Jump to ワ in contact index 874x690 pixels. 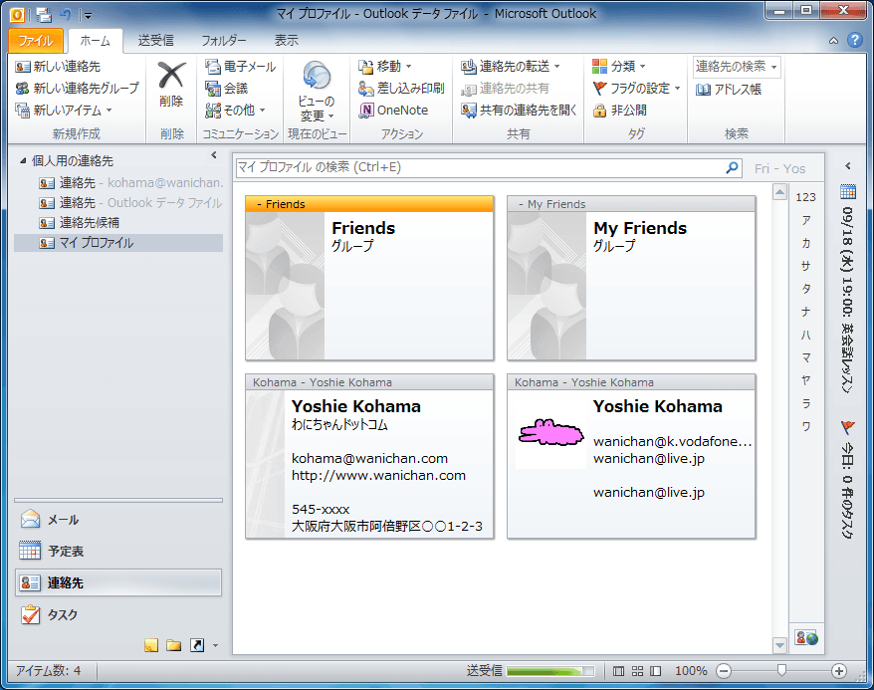tap(805, 426)
